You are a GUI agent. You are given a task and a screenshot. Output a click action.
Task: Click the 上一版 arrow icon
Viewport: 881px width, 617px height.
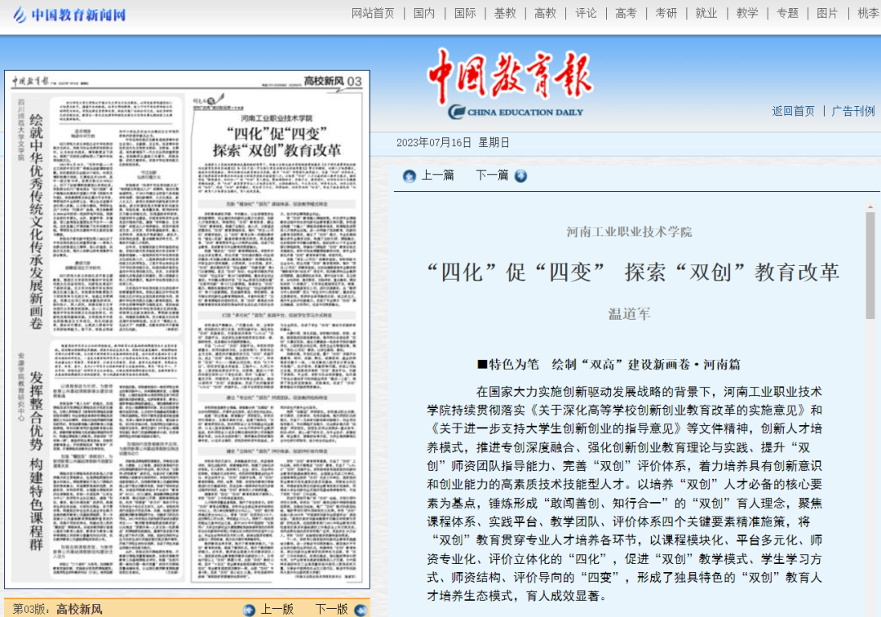pyautogui.click(x=249, y=610)
